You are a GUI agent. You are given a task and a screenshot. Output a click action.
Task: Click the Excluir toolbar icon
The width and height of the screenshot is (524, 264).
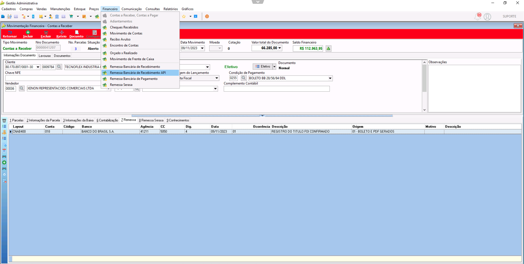click(x=46, y=33)
